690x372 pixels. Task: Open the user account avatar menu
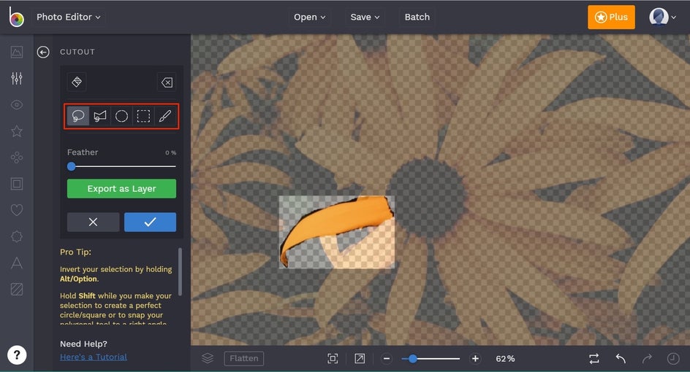pos(662,17)
